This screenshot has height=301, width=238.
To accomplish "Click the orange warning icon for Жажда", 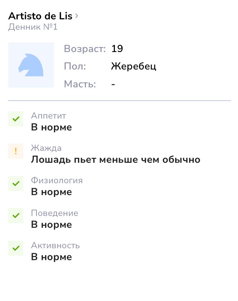I will coord(16,151).
